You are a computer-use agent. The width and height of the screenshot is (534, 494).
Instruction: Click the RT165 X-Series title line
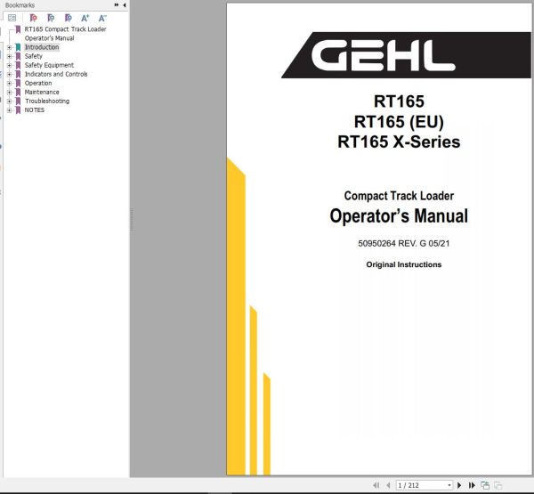[x=399, y=142]
